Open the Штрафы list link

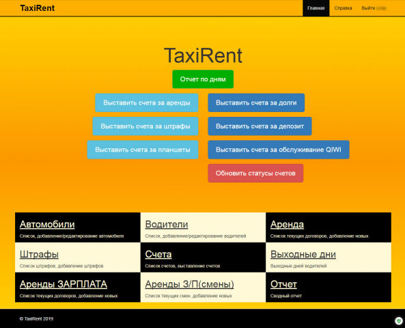coord(39,254)
